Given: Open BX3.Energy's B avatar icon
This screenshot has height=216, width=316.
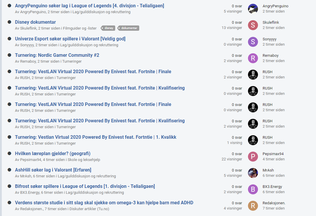Looking at the screenshot, I should click(253, 189).
